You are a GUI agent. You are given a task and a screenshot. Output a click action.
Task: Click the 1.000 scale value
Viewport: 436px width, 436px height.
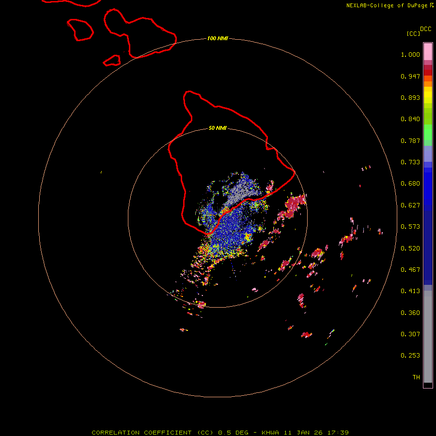coord(410,54)
